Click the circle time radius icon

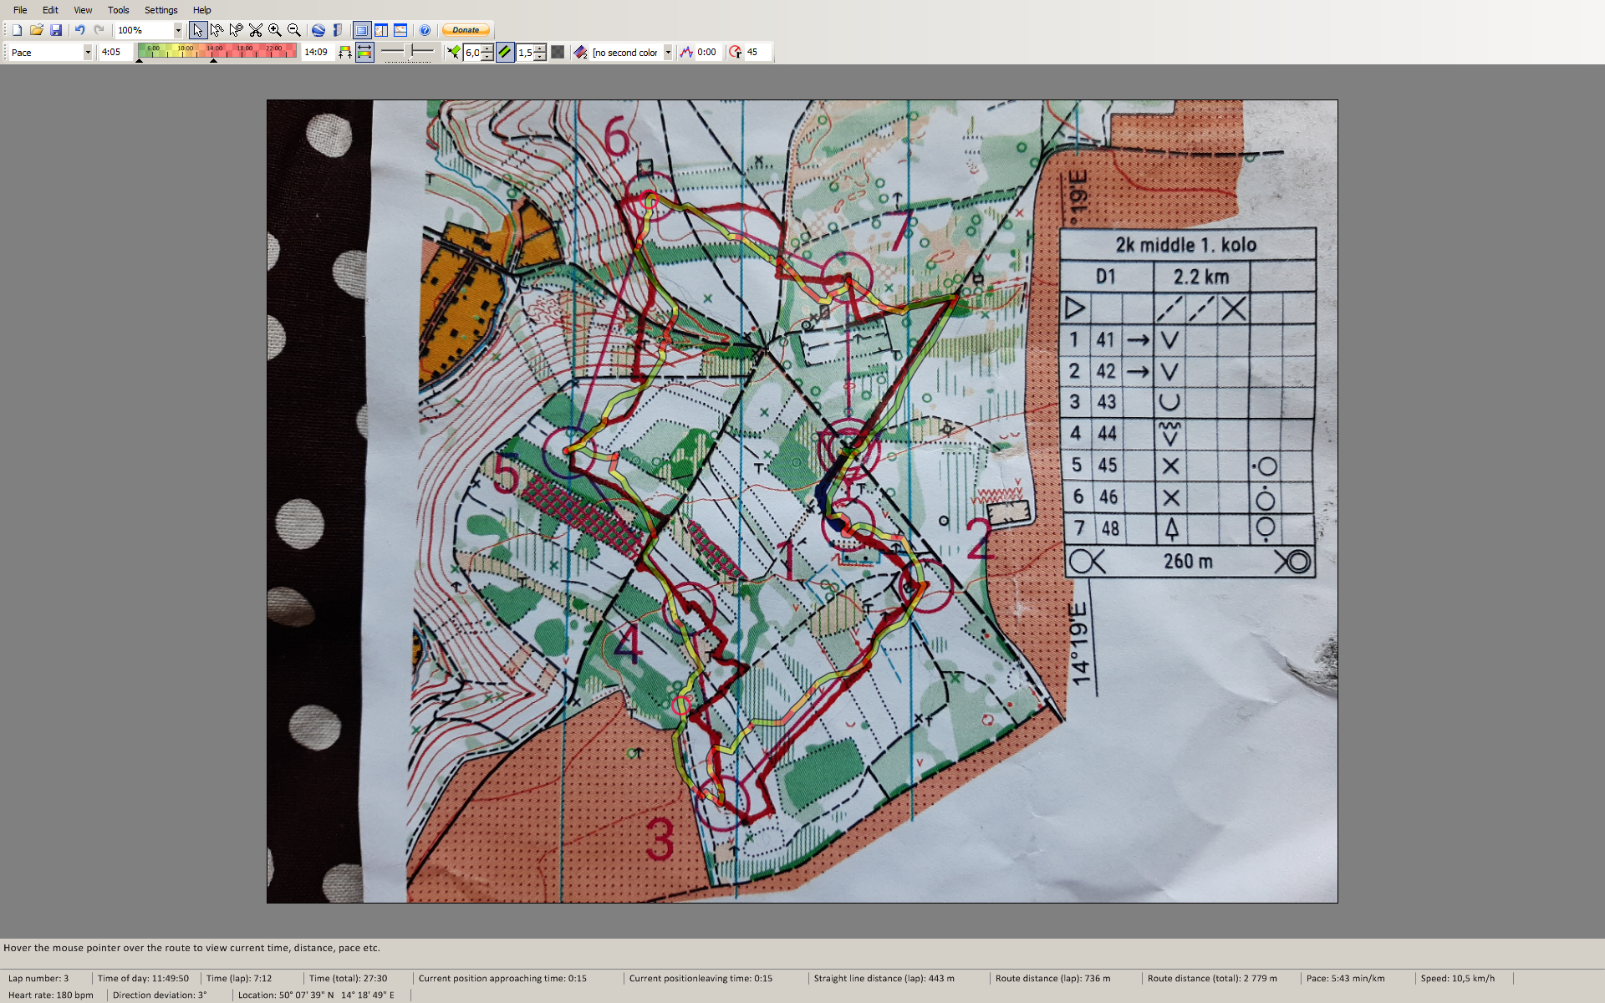coord(735,52)
